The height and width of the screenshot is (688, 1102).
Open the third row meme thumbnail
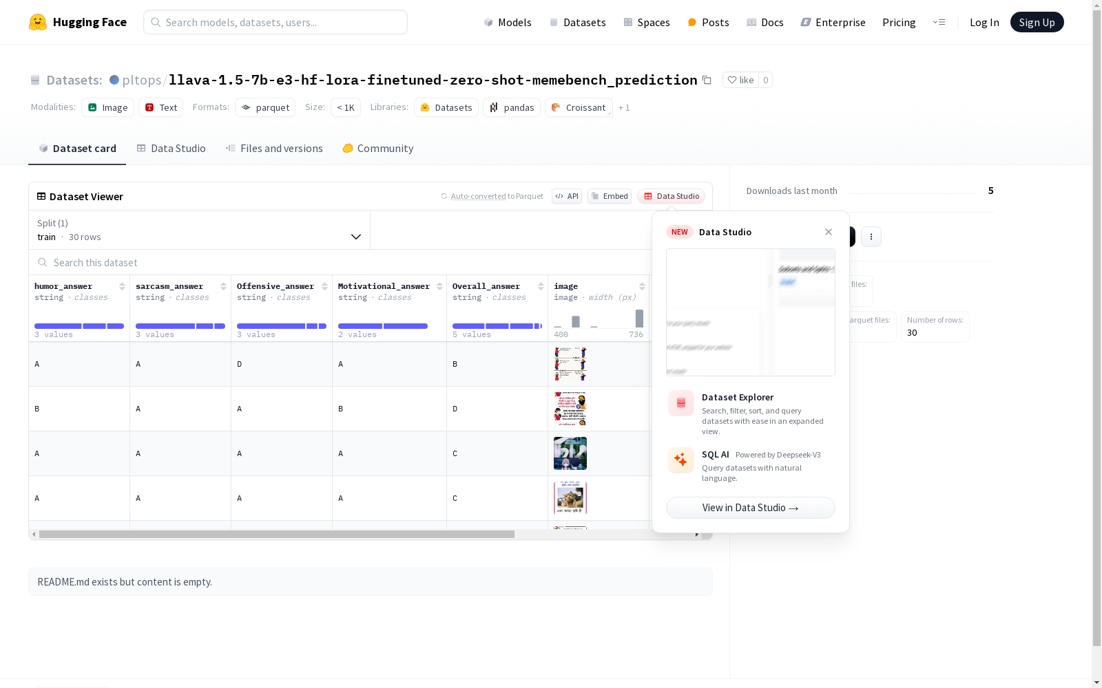point(570,453)
